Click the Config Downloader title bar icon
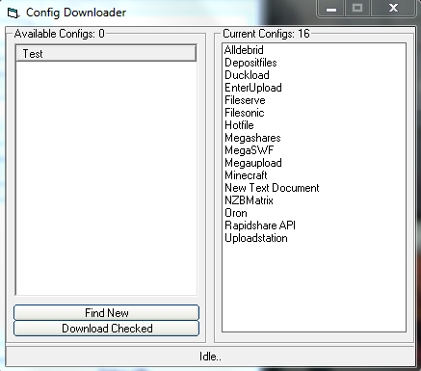Viewport: 421px width, 371px height. coord(13,13)
